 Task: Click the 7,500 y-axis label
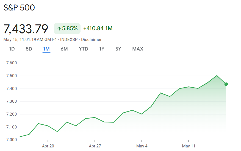tap(12, 76)
